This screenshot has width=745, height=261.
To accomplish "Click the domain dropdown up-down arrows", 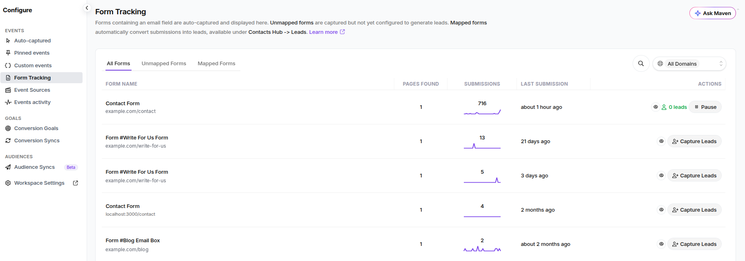I will pyautogui.click(x=721, y=64).
